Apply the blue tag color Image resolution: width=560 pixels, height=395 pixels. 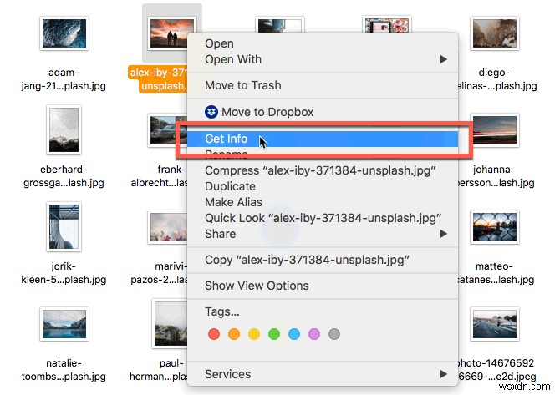pyautogui.click(x=294, y=334)
